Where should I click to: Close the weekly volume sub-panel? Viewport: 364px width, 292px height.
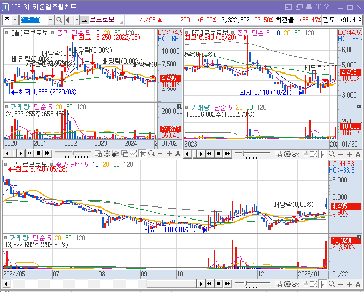(x=359, y=107)
